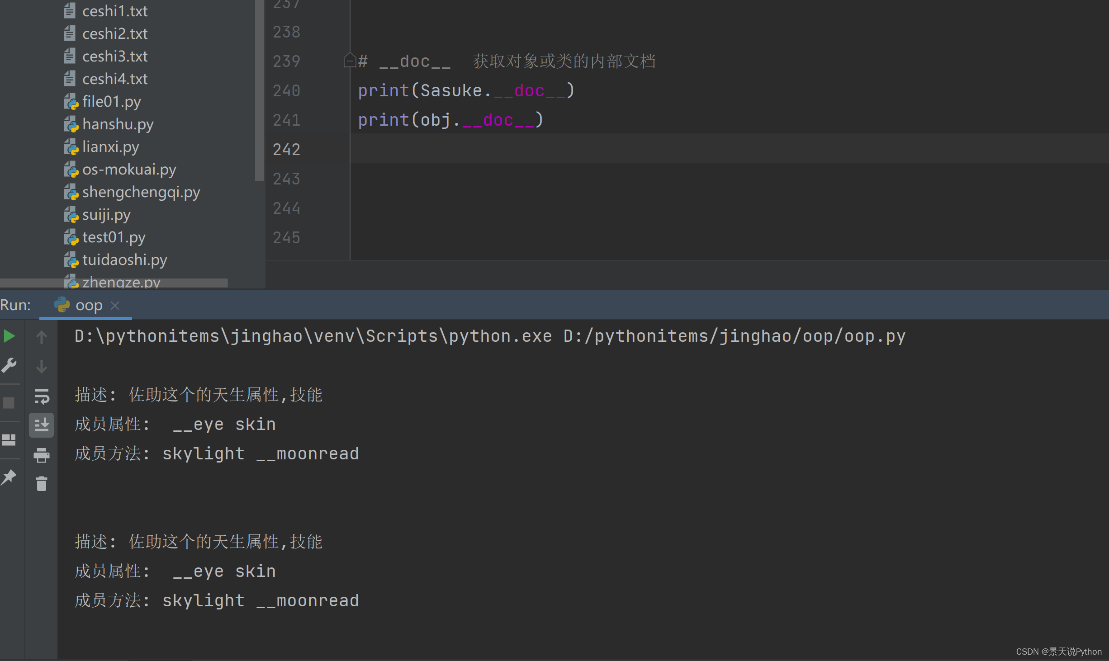1109x661 pixels.
Task: Rerun the oop script with the green arrow
Action: [x=9, y=336]
